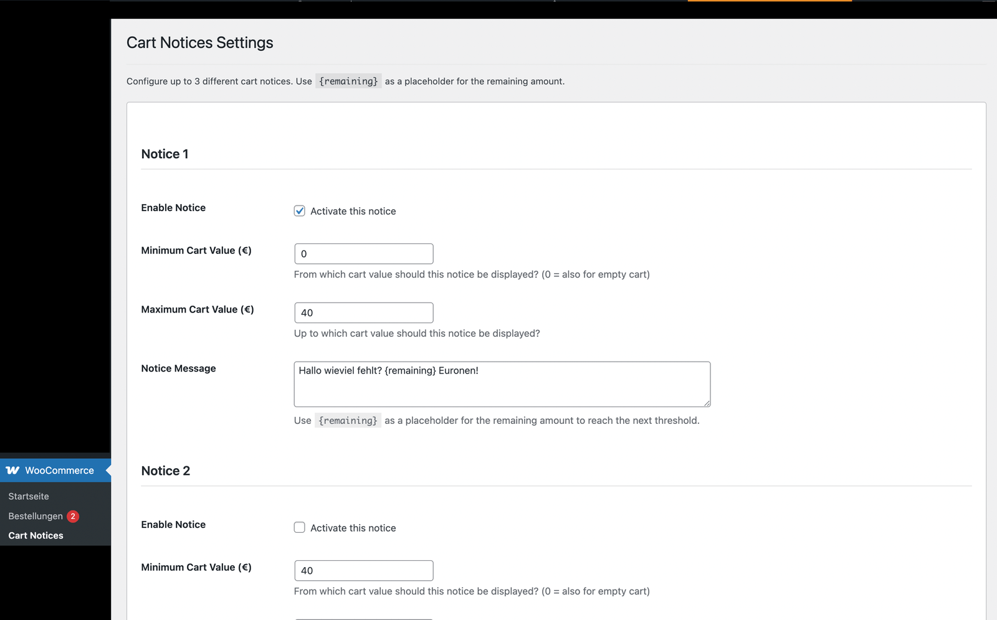Click 'From which cart value' help text in Notice 2
The height and width of the screenshot is (620, 997).
click(472, 591)
